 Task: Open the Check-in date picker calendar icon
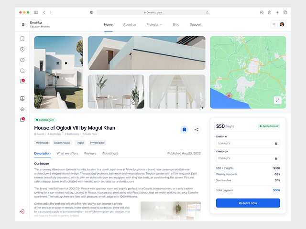[x=276, y=143]
